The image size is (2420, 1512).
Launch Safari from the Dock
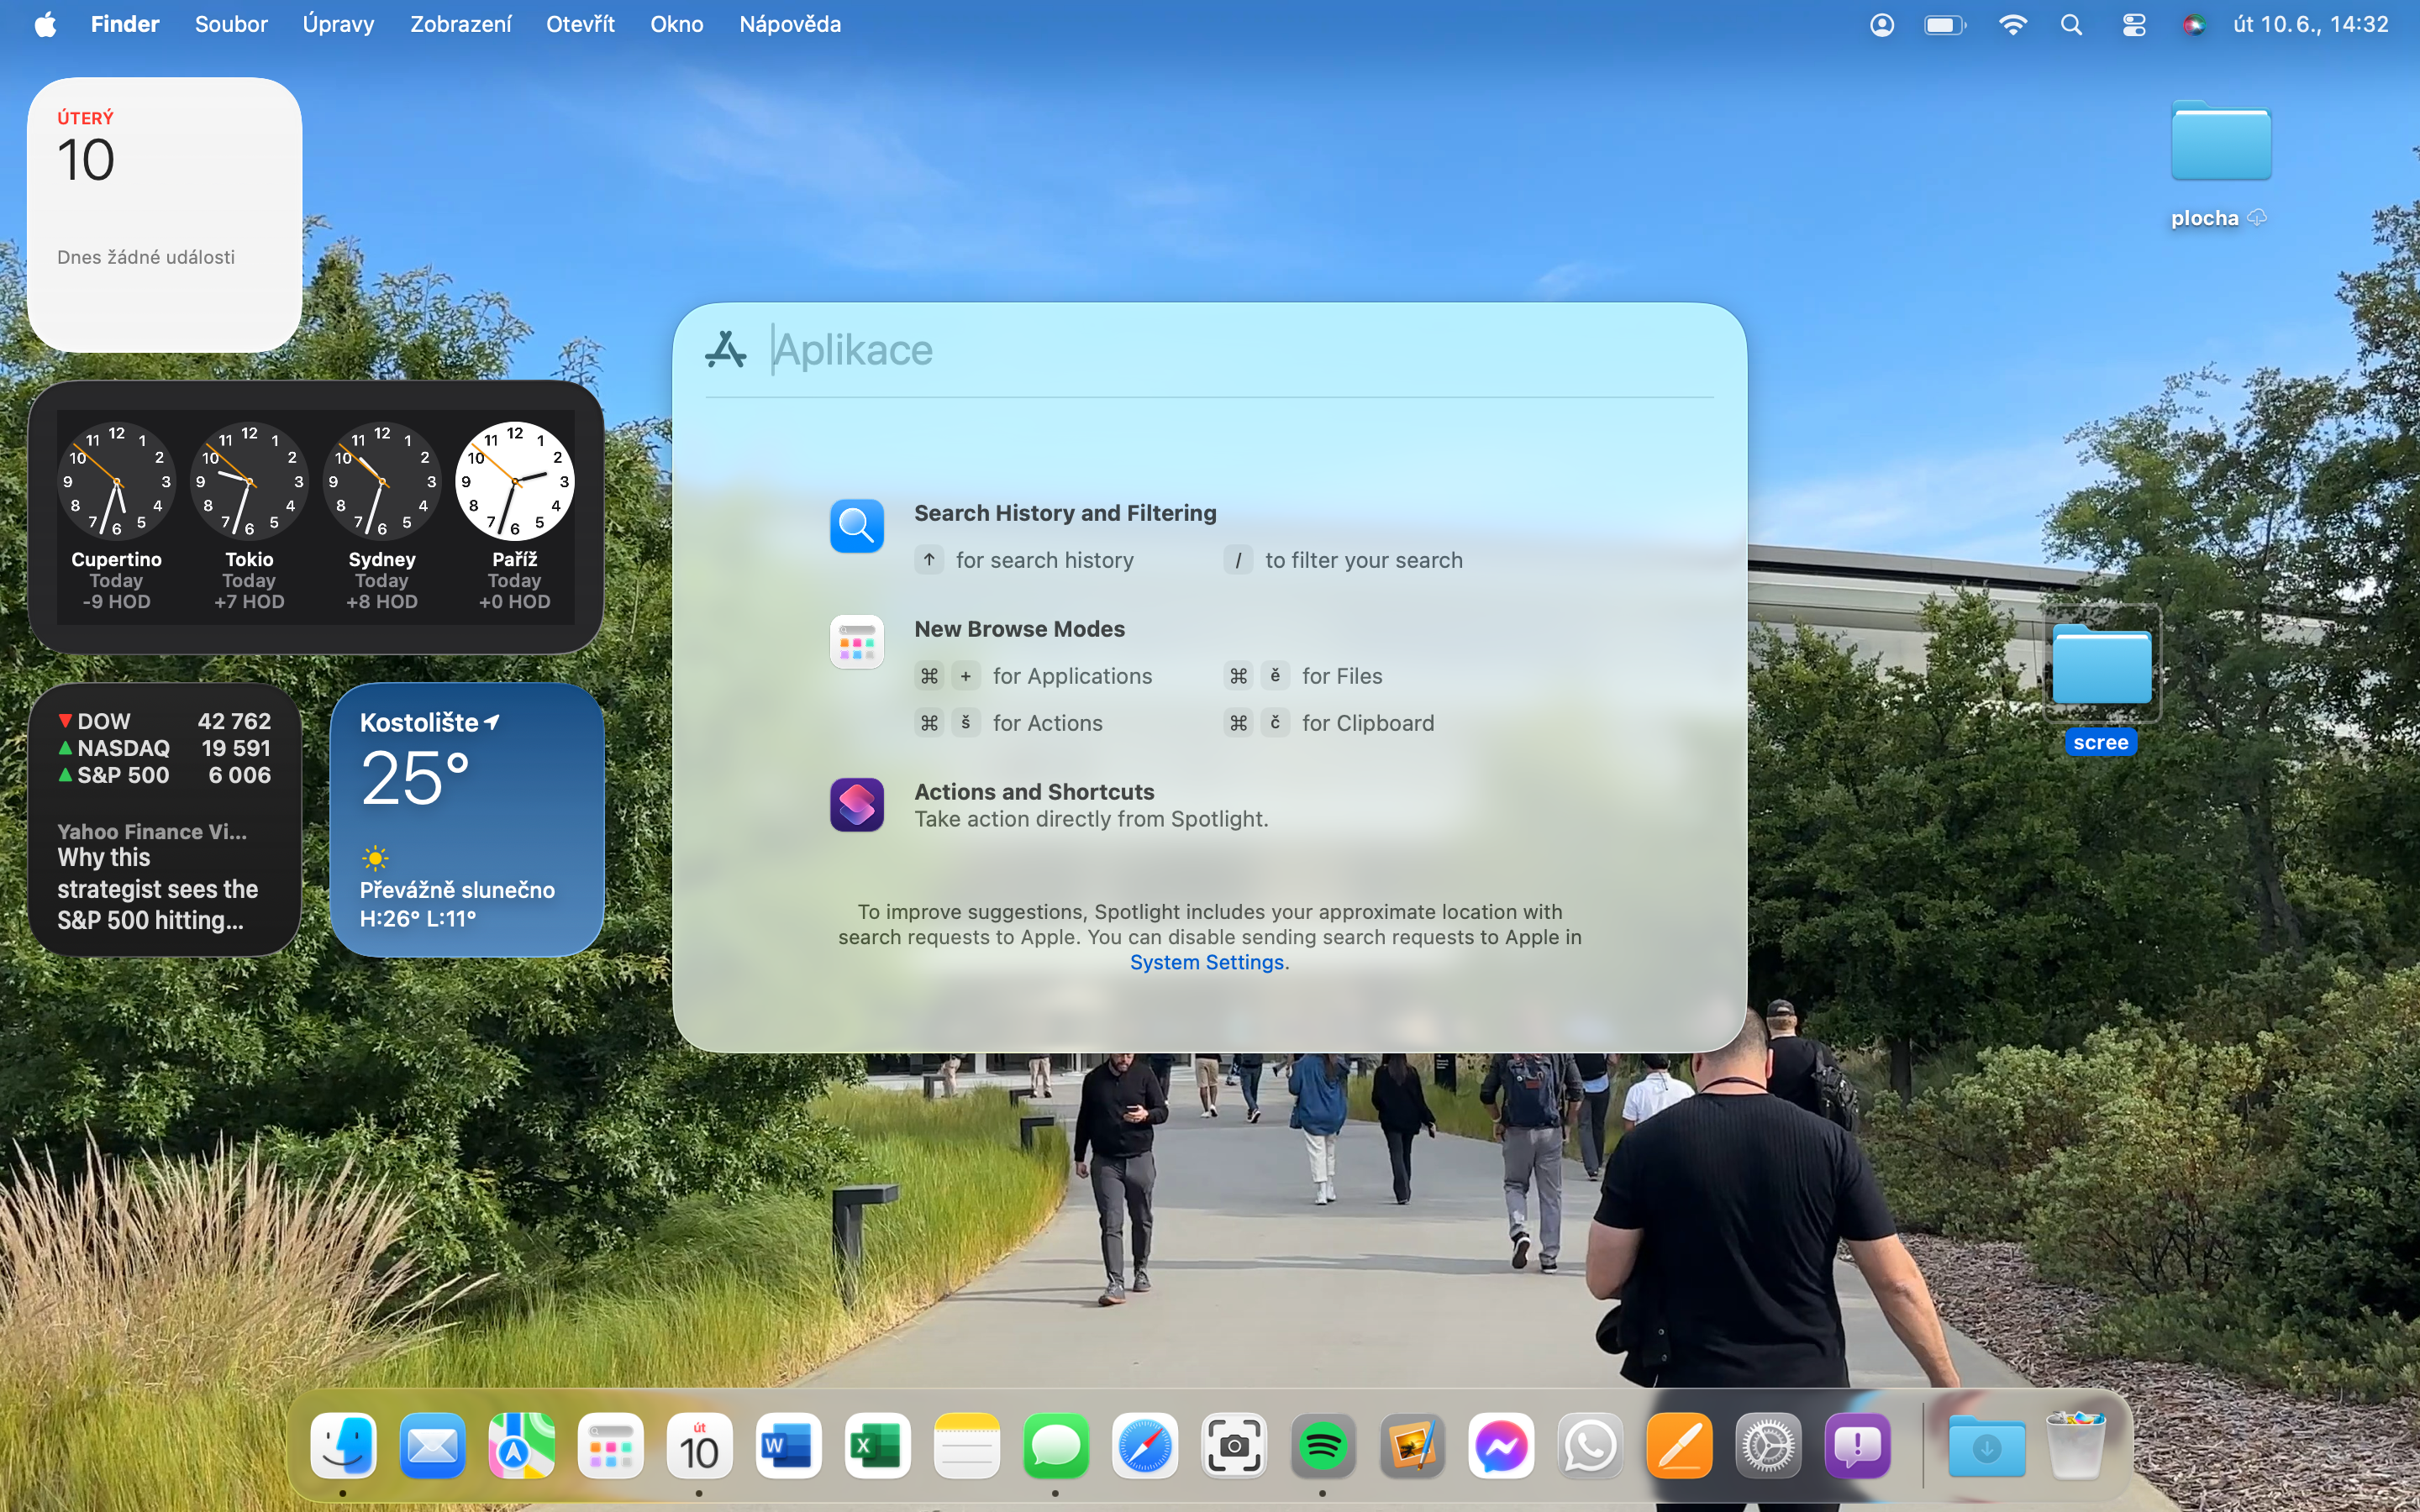(x=1144, y=1446)
